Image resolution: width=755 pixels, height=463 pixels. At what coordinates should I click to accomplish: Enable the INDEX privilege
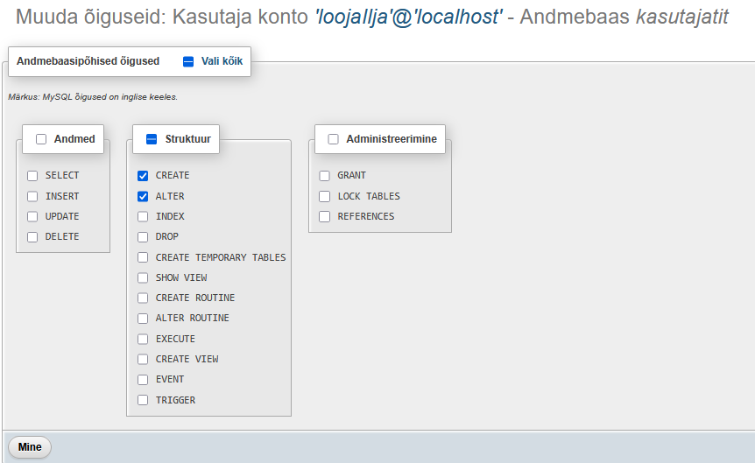[143, 216]
